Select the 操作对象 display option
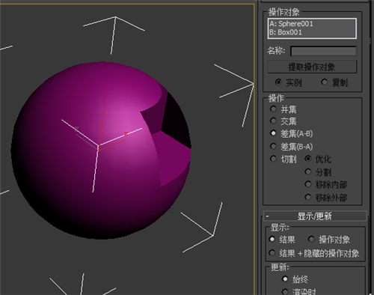 pyautogui.click(x=311, y=239)
